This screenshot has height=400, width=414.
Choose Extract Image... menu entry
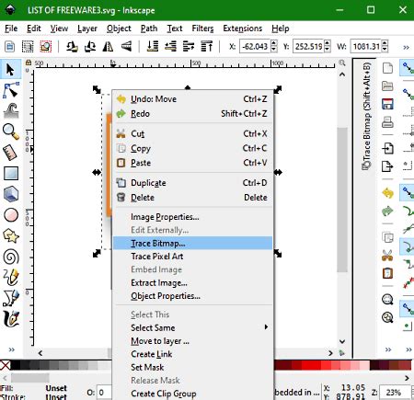point(192,282)
